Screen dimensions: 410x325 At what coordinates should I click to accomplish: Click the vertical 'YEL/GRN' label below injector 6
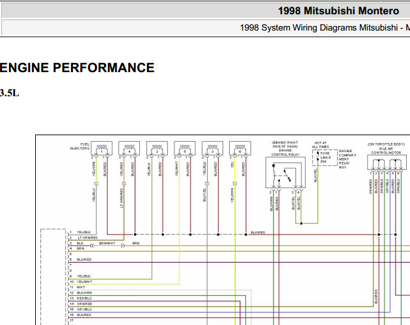tap(232, 196)
